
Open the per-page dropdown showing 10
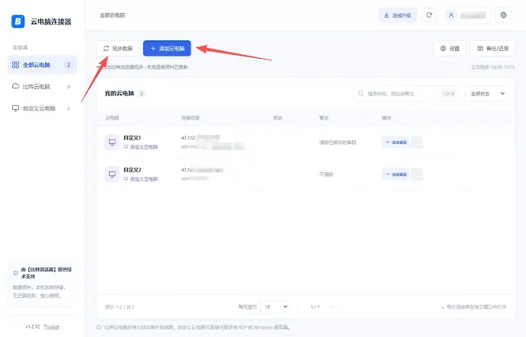(274, 307)
